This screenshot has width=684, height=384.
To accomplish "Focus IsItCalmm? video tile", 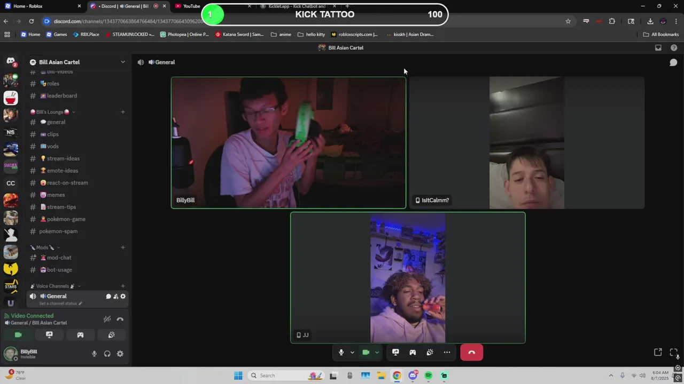I will pyautogui.click(x=527, y=142).
